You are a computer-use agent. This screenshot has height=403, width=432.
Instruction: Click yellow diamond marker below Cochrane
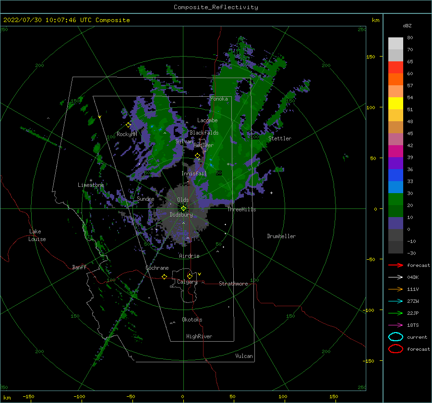pyautogui.click(x=164, y=276)
